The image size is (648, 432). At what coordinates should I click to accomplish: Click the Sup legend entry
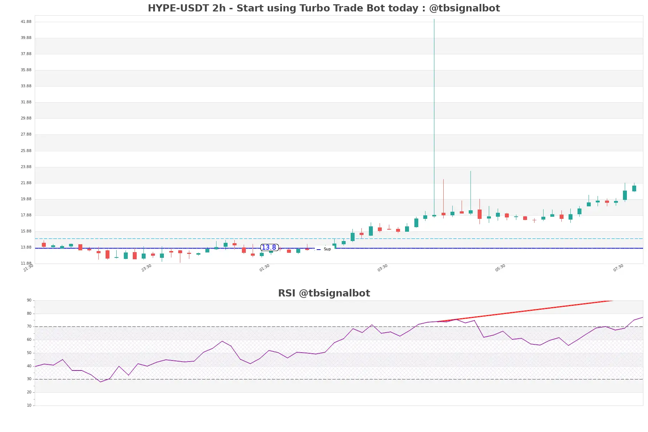[324, 249]
